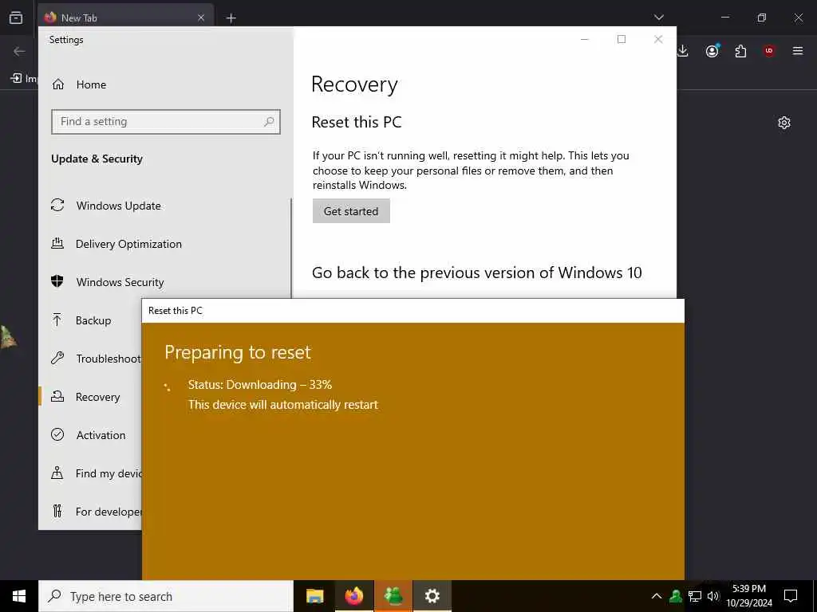
Task: Click the Settings sidebar scrollbar
Action: tap(290, 249)
